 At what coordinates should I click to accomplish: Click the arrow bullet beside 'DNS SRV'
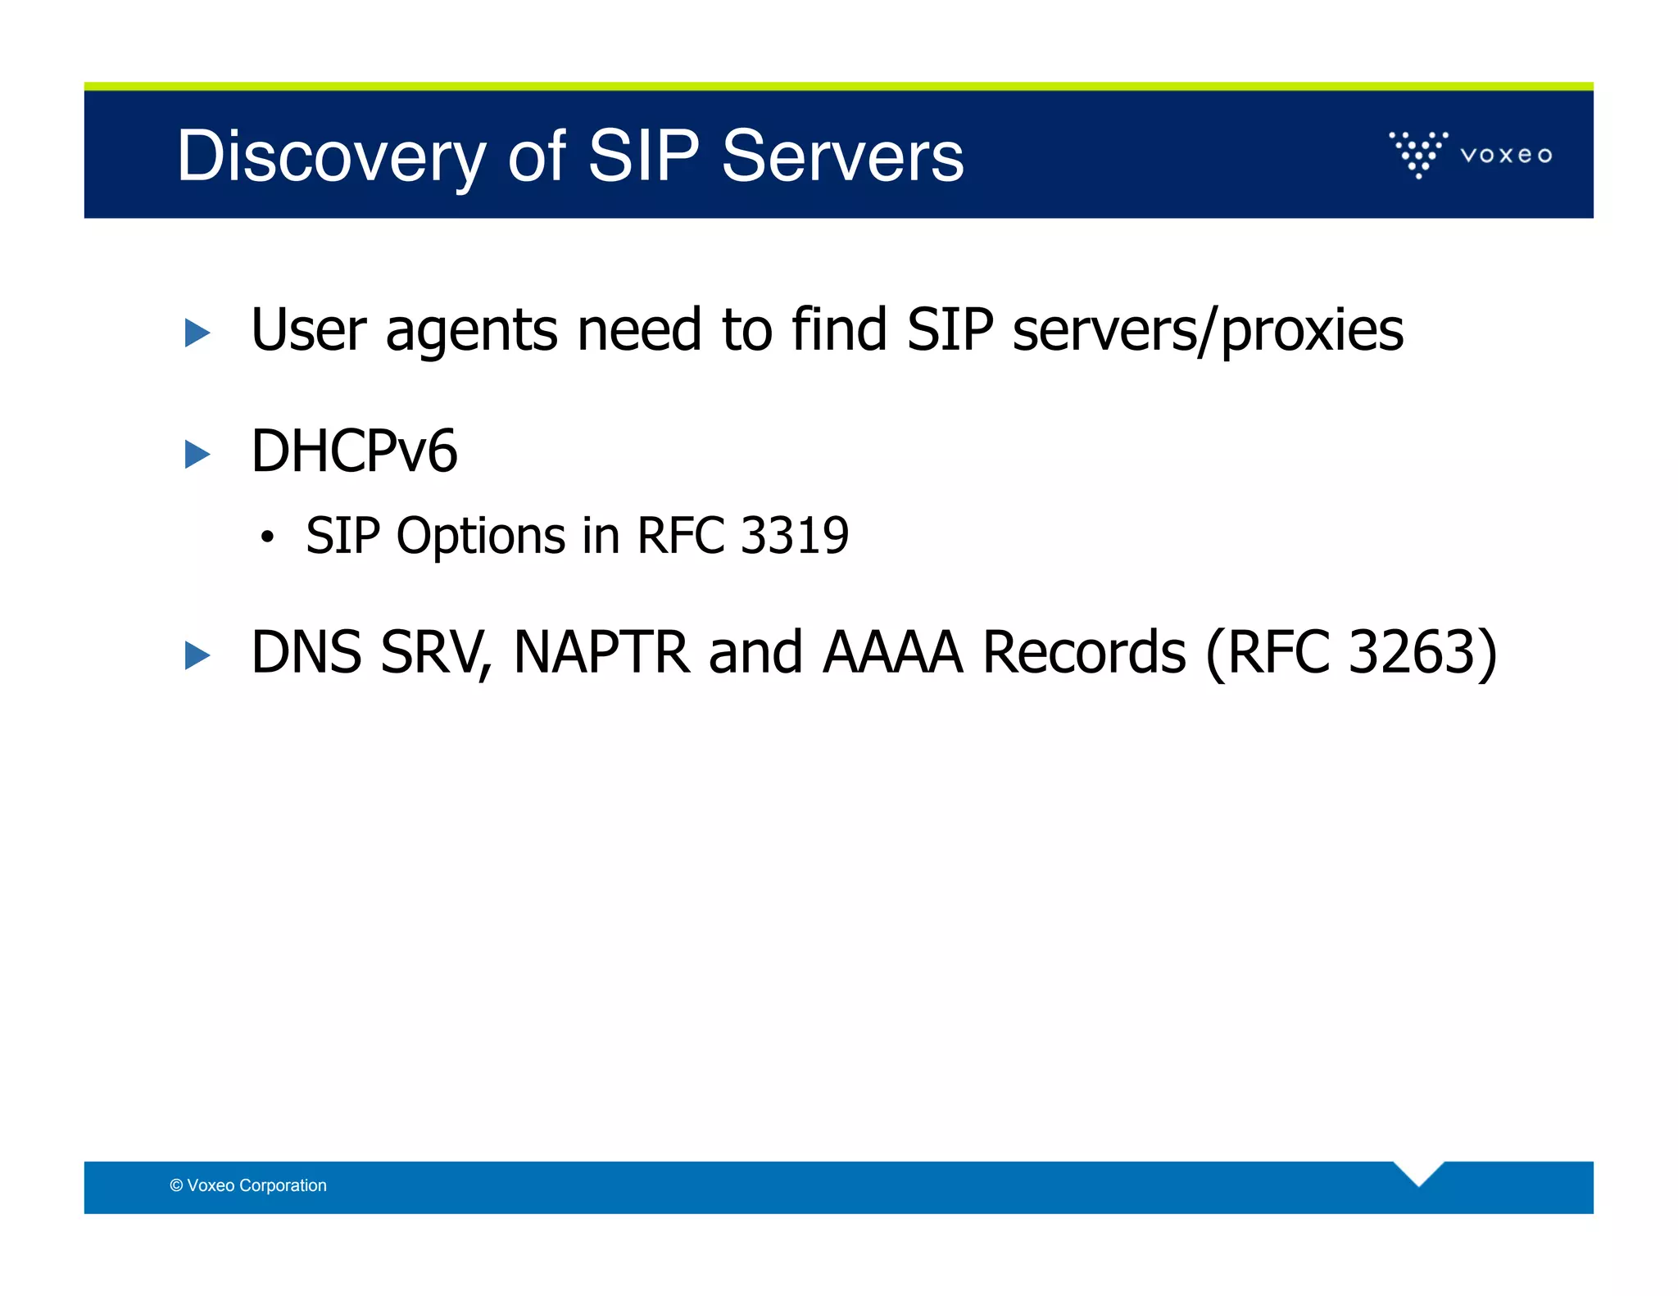[x=197, y=655]
